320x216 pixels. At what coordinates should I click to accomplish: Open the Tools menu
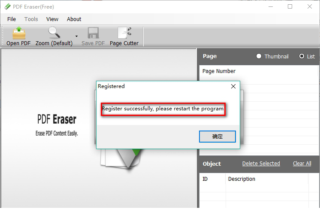point(31,19)
